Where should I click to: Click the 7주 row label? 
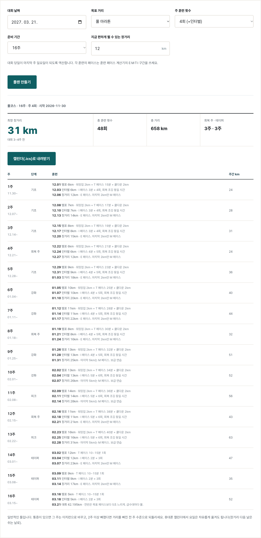click(10, 310)
